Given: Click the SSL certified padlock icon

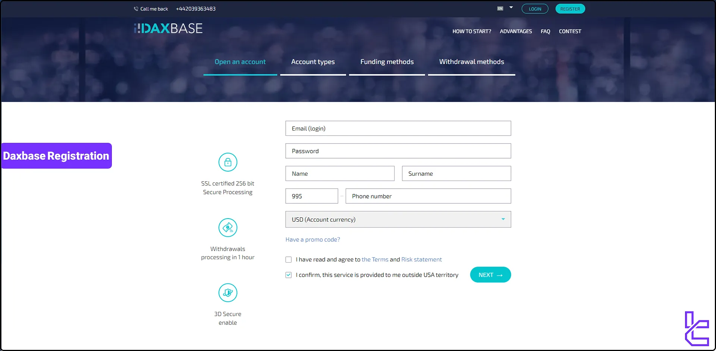Looking at the screenshot, I should click(228, 162).
